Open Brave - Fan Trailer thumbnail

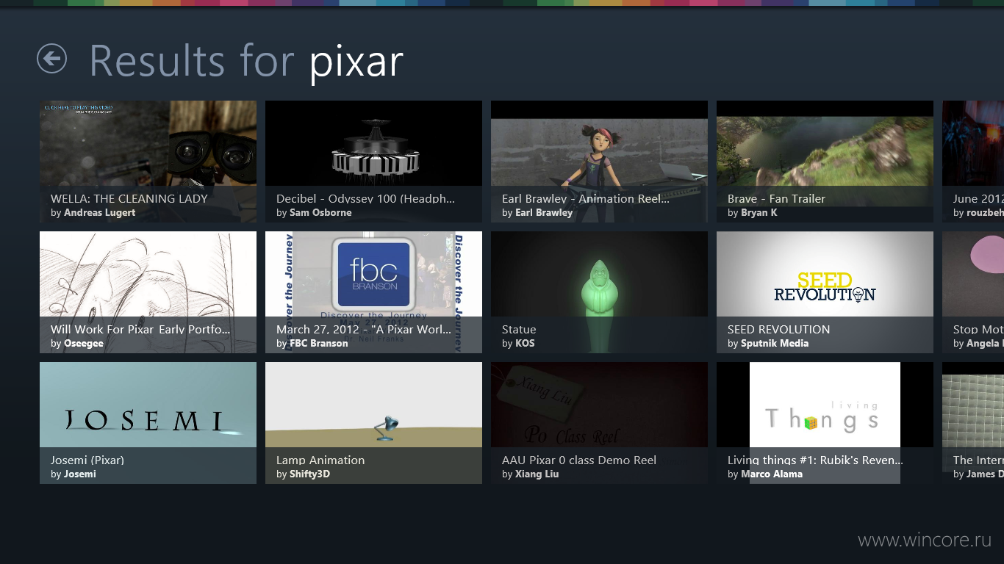pyautogui.click(x=825, y=162)
